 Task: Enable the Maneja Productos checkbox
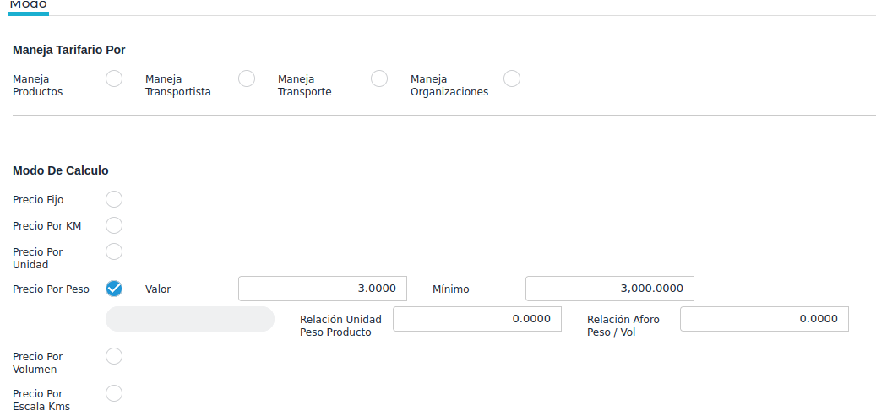(114, 78)
